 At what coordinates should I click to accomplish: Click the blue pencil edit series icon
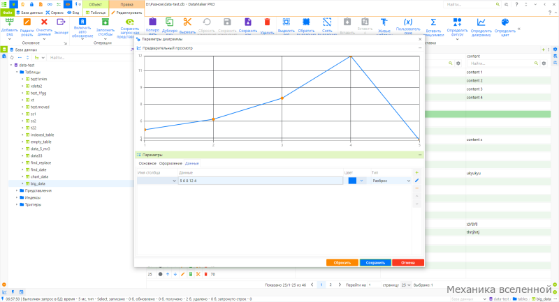(416, 181)
